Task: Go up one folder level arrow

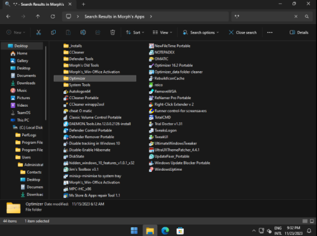Action: point(38,16)
